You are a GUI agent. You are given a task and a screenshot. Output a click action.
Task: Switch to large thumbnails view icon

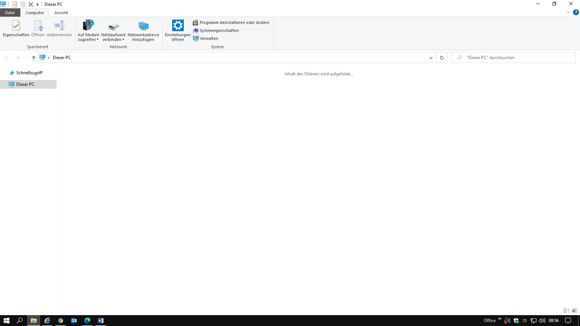pos(575,310)
